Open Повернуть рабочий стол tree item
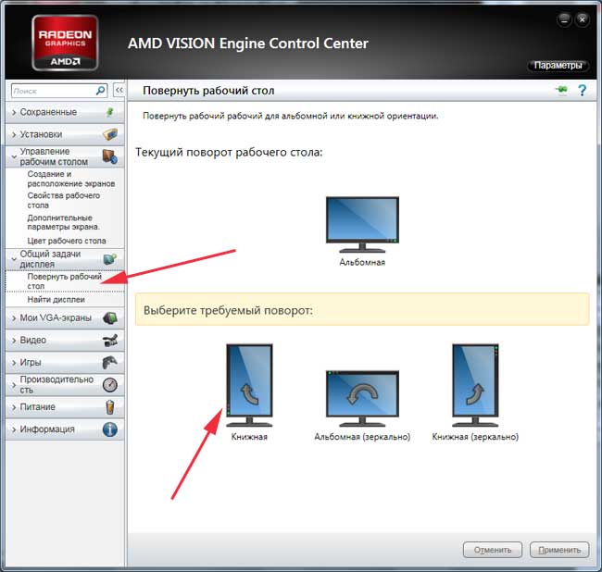602x572 pixels. click(x=63, y=281)
